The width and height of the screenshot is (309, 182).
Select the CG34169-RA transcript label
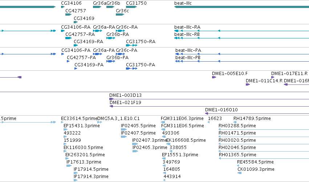click(x=88, y=42)
